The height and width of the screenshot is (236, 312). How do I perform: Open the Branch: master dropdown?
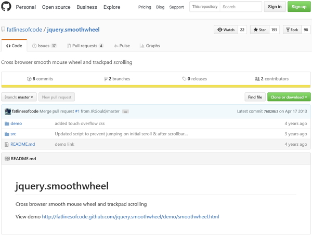(19, 97)
